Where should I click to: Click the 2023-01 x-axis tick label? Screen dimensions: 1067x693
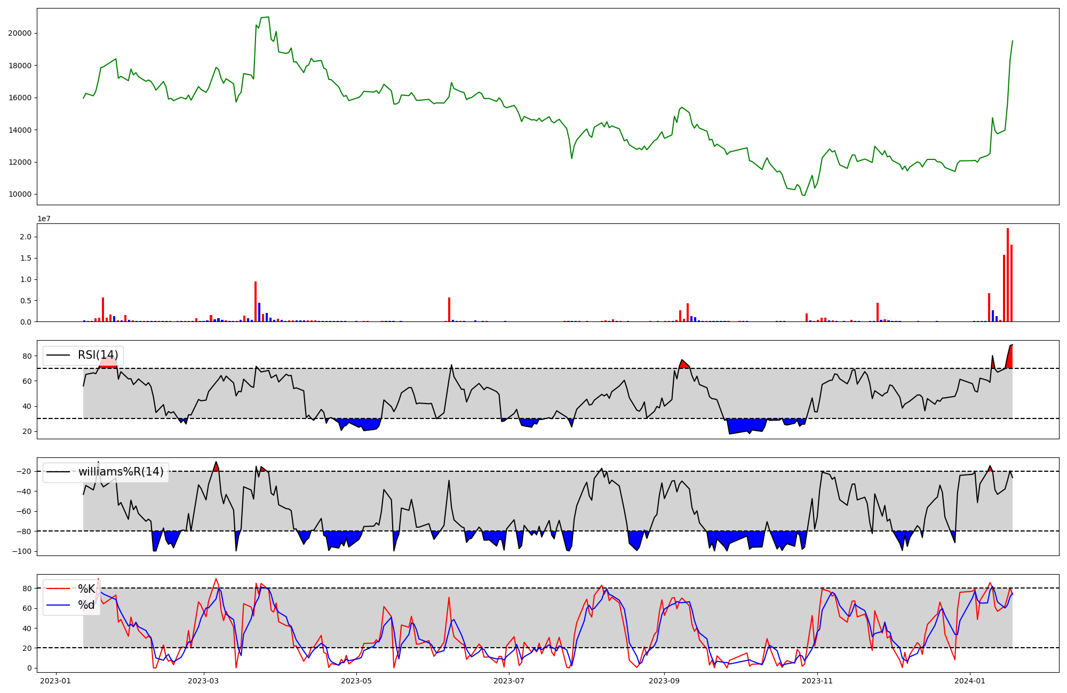55,681
